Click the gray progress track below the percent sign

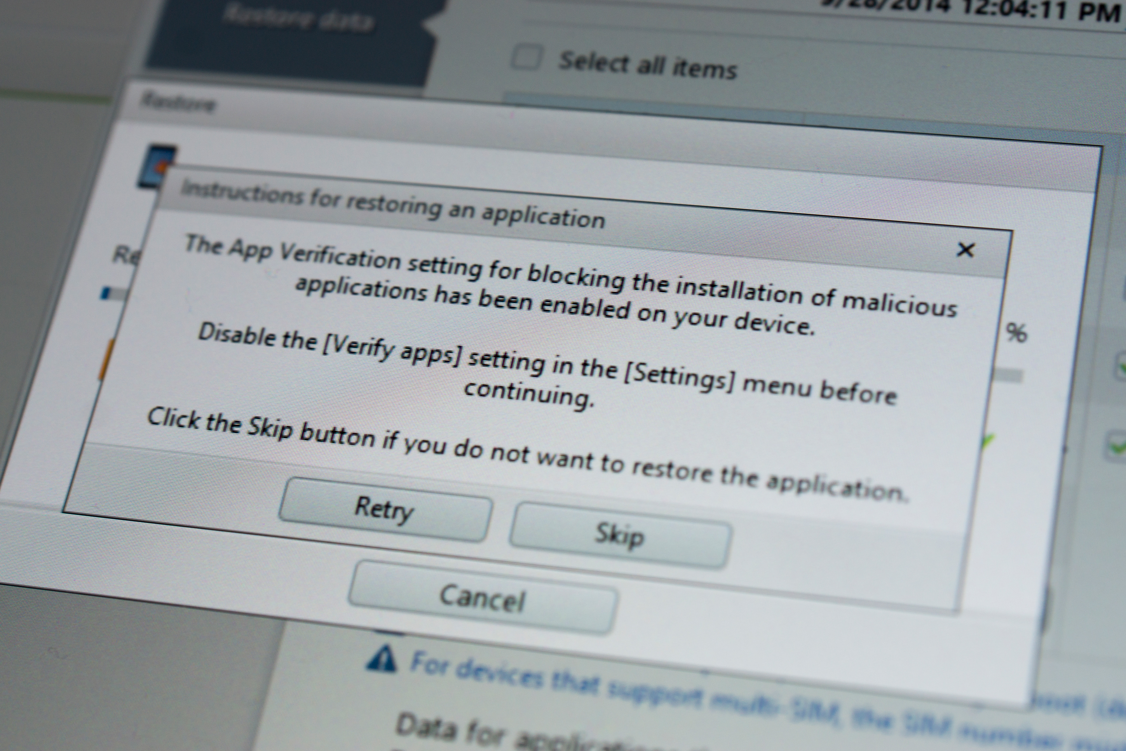[x=1009, y=375]
